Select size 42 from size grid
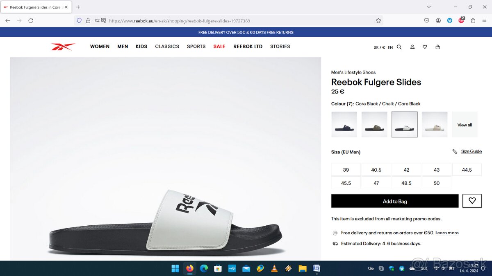 pos(406,169)
